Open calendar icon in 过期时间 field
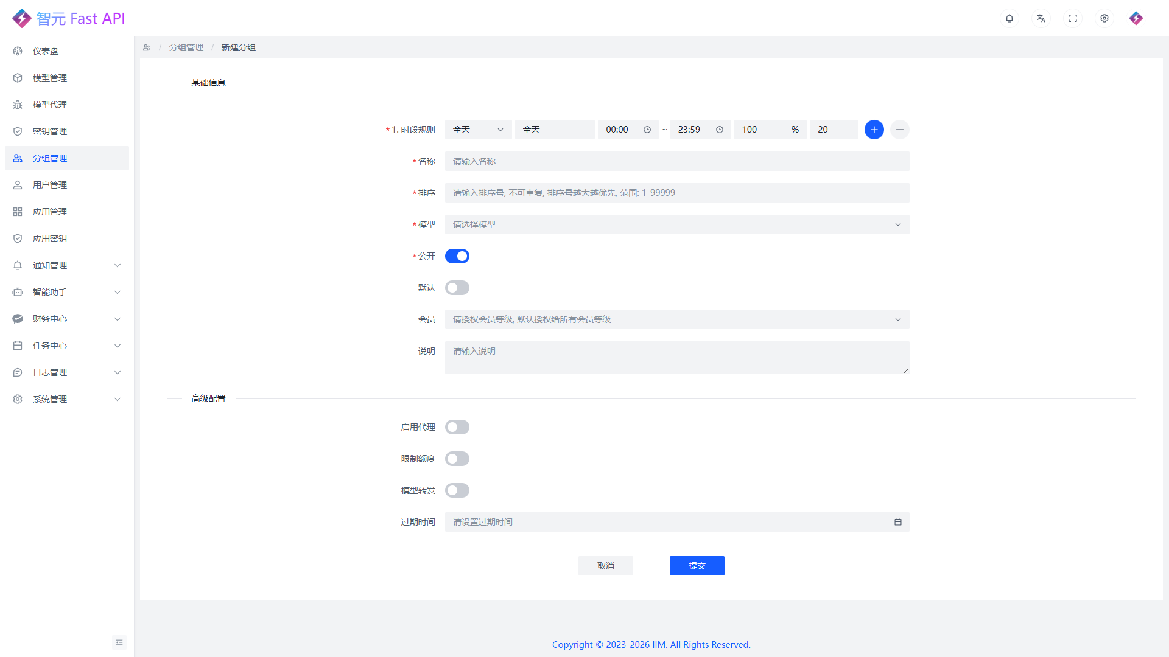This screenshot has height=657, width=1169. 898,522
